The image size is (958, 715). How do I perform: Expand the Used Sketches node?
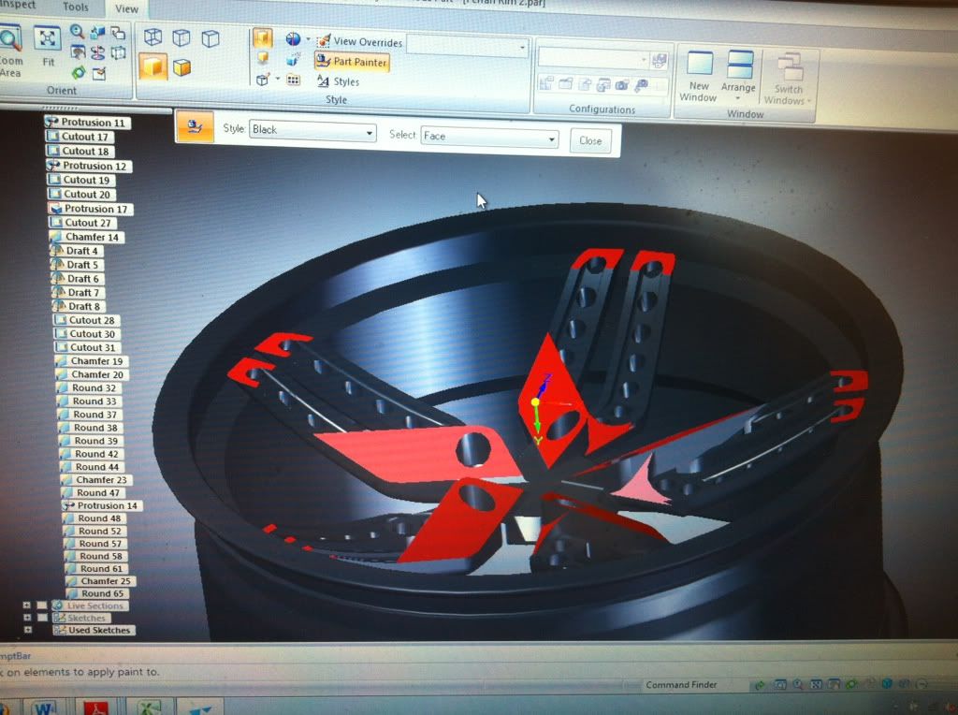click(x=28, y=630)
